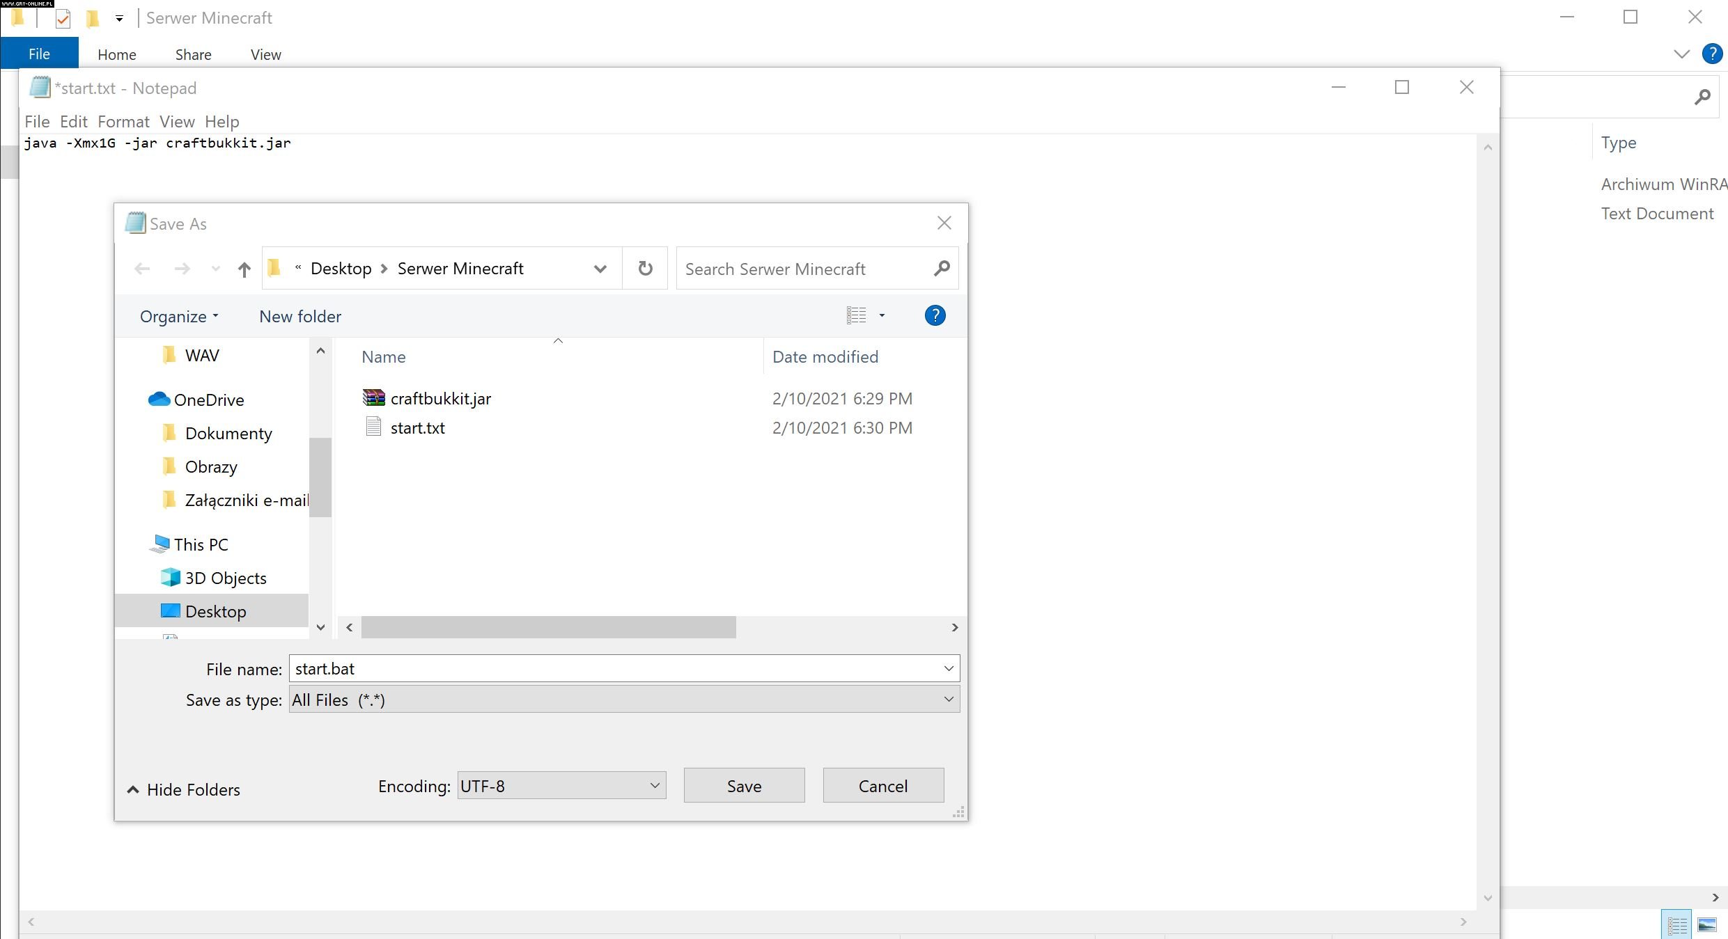The width and height of the screenshot is (1728, 939).
Task: Click the Save As dialog help icon
Action: tap(935, 316)
